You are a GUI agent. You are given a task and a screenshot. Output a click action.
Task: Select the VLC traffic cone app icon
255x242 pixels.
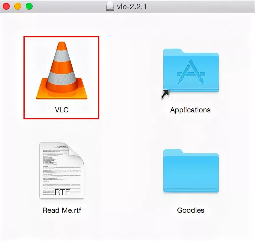click(x=62, y=70)
